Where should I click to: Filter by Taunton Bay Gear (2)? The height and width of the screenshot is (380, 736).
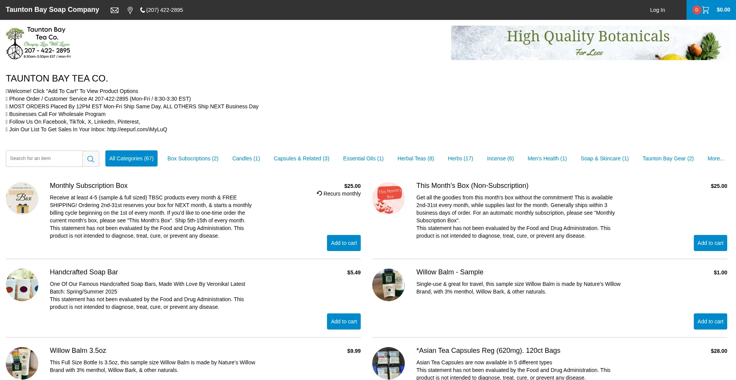668,158
